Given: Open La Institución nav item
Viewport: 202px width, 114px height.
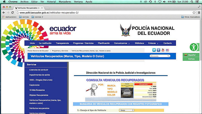Looking at the screenshot, I should (45, 43).
